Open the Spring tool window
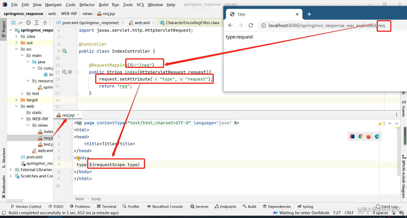 tap(305, 206)
